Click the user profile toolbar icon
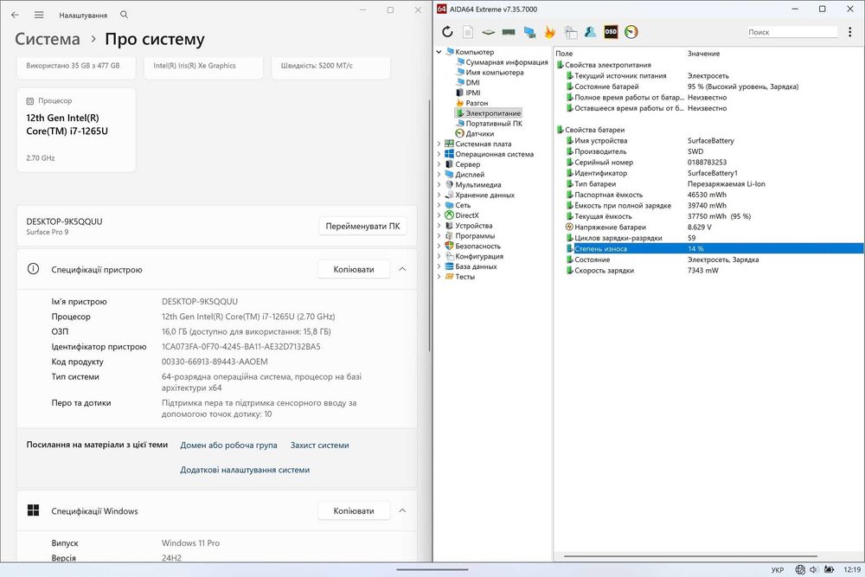Screen dimensions: 865x577 tap(590, 32)
